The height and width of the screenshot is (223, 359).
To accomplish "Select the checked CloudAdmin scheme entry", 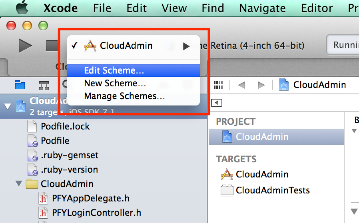I will click(134, 46).
